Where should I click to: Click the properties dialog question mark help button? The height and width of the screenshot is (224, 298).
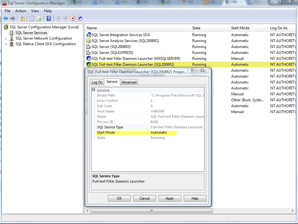click(x=192, y=70)
